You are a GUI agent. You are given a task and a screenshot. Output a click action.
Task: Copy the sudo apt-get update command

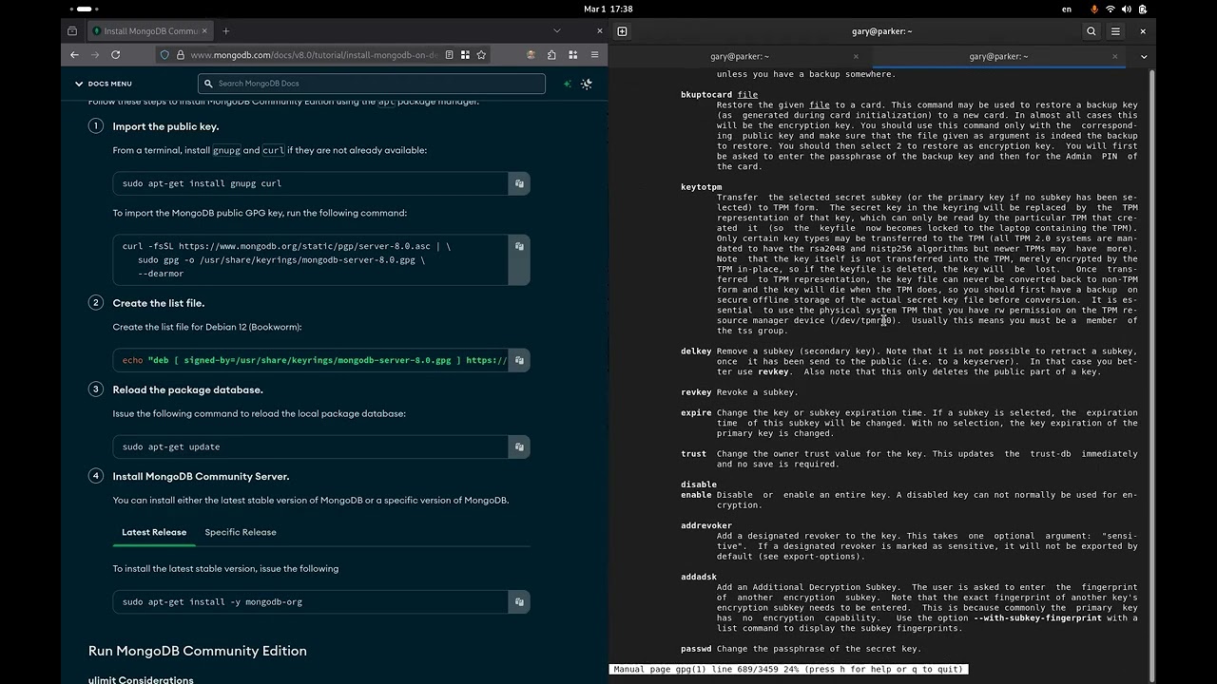tap(519, 446)
